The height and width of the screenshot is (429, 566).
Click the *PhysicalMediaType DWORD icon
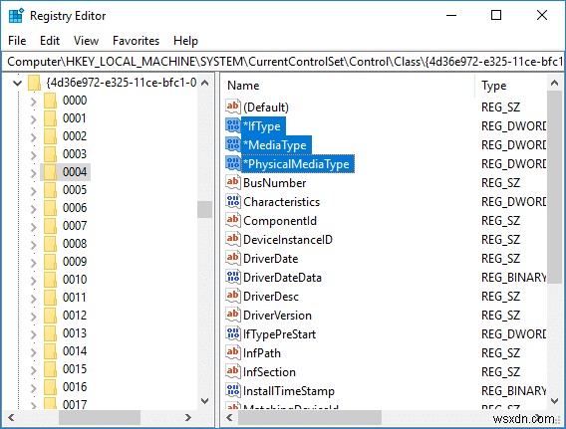pos(233,163)
